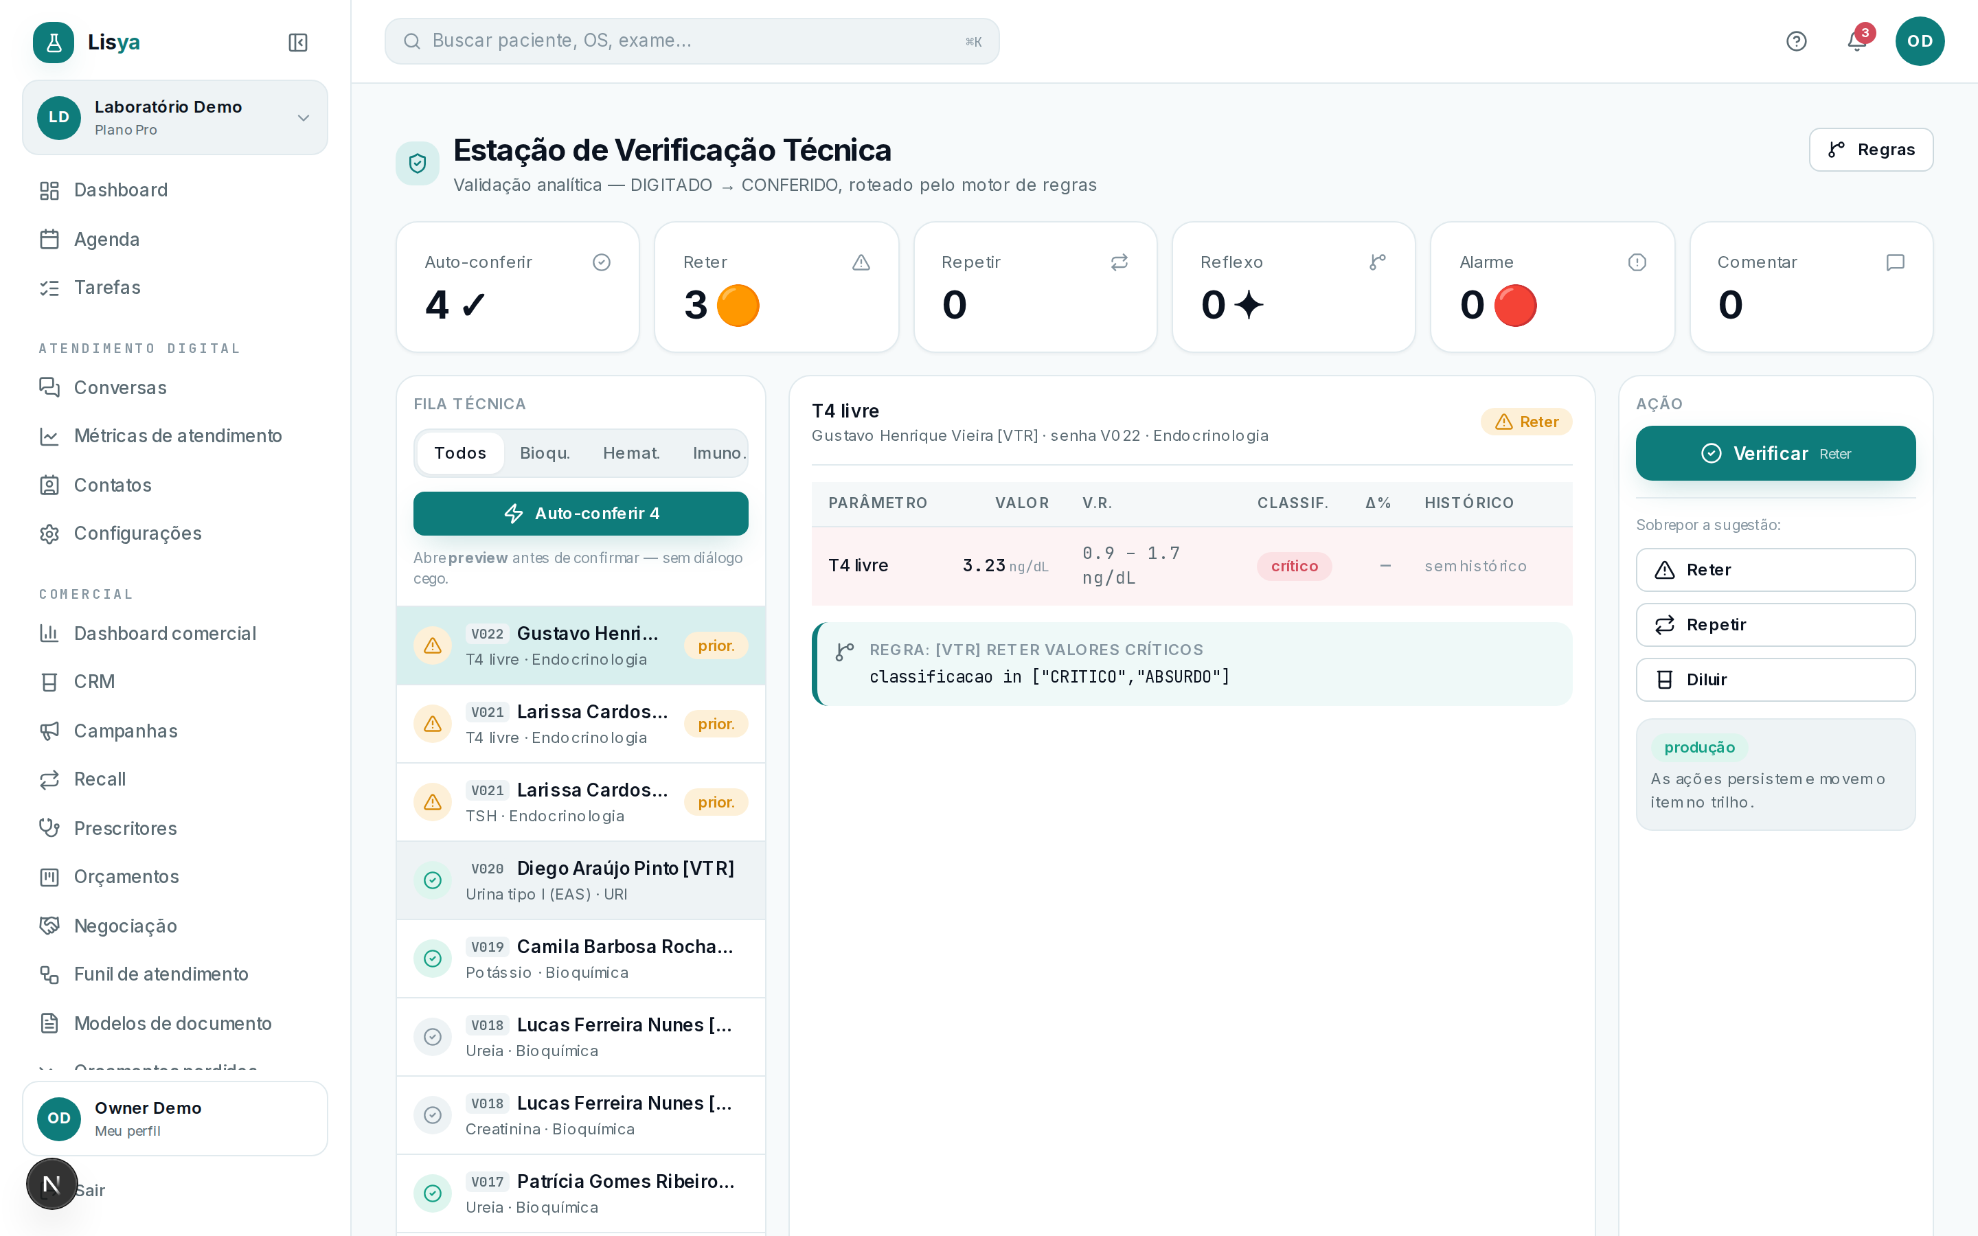Click the produção environment tag
Screen dimensions: 1978x1236
(x=1699, y=747)
